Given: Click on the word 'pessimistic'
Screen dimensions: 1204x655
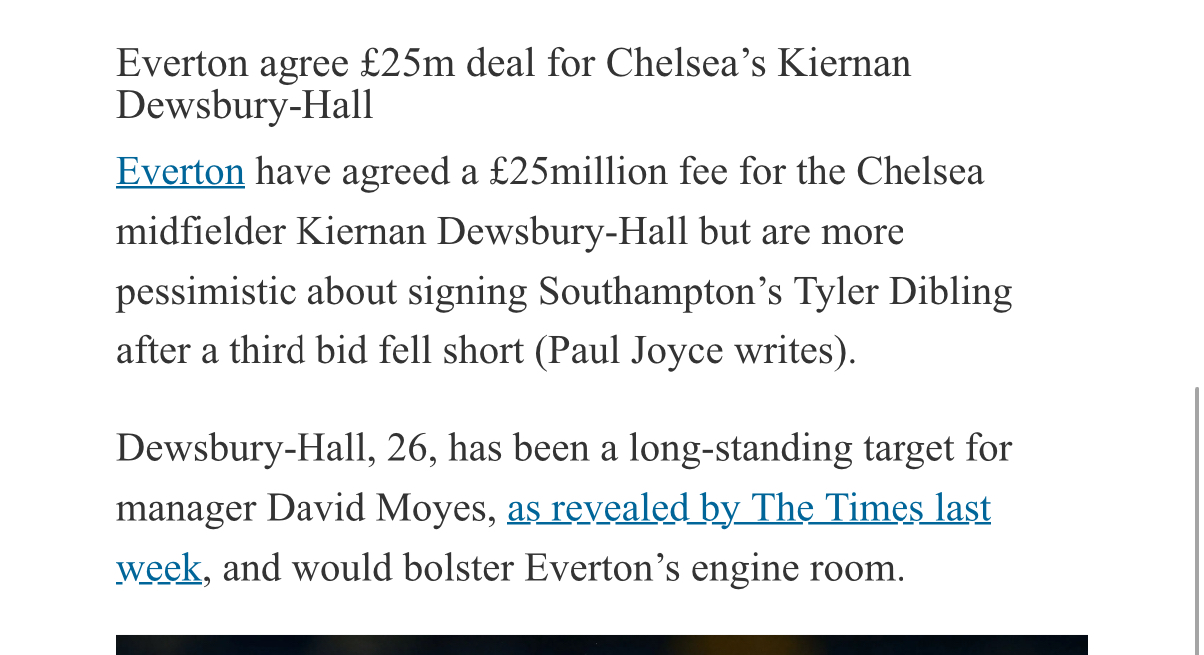Looking at the screenshot, I should 206,292.
